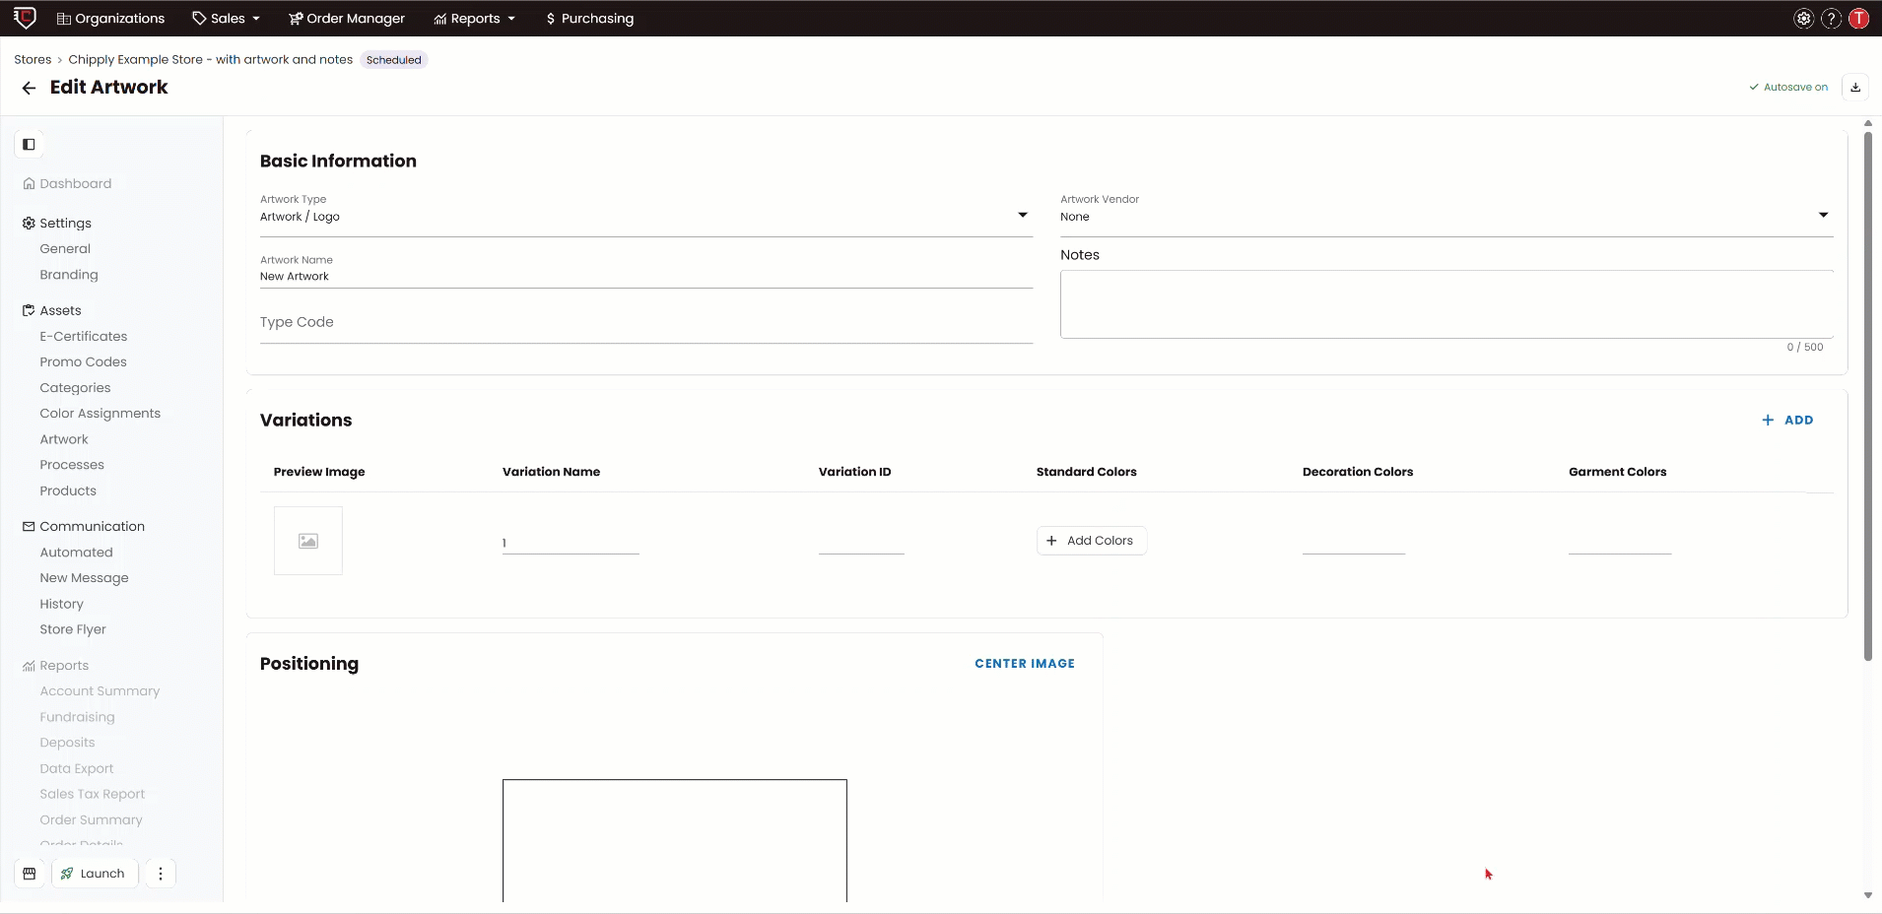Click the Chipply logo in top bar

(25, 18)
